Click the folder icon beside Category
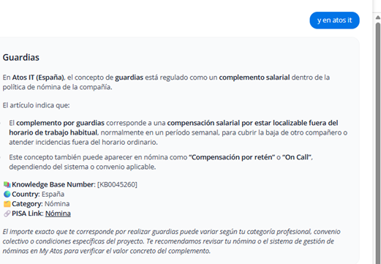 coord(7,204)
